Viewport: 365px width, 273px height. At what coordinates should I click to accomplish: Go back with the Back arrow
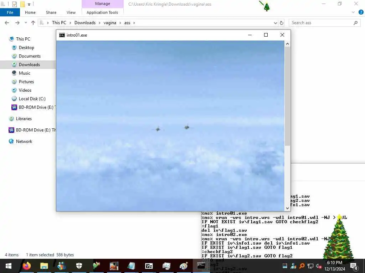(x=7, y=23)
